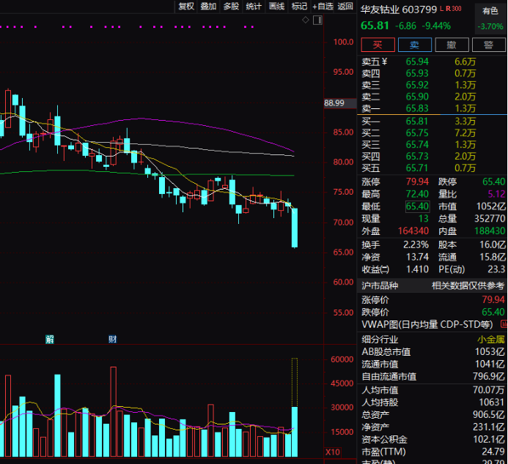This screenshot has height=464, width=508.
Task: Click the 警 alert button
Action: tap(488, 45)
